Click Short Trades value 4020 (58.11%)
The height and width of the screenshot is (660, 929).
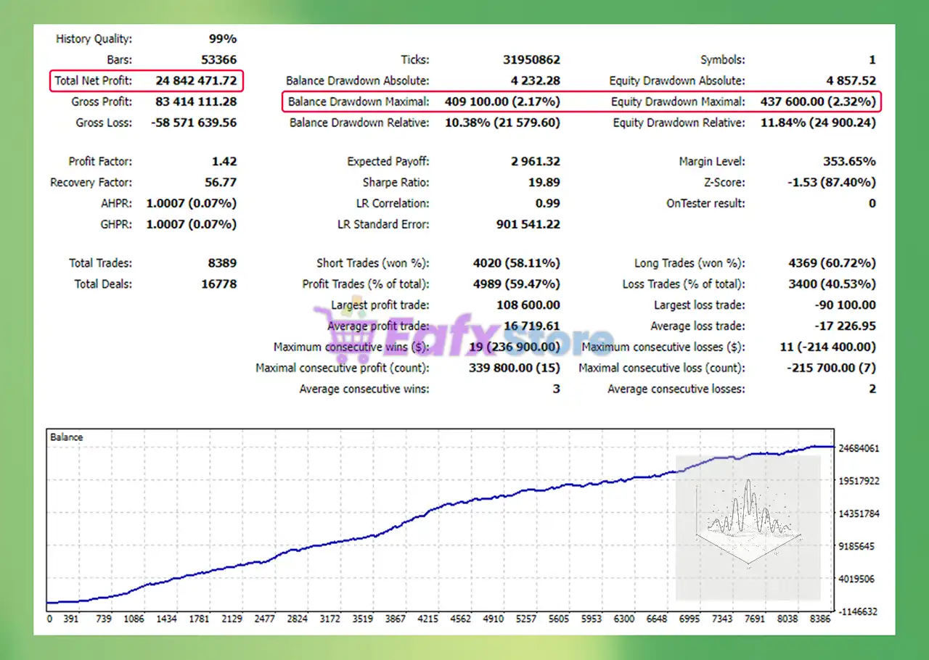[516, 263]
